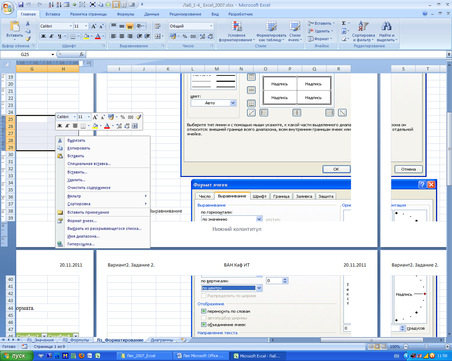Click the 100% zoom level button
This screenshot has width=452, height=361.
click(395, 347)
